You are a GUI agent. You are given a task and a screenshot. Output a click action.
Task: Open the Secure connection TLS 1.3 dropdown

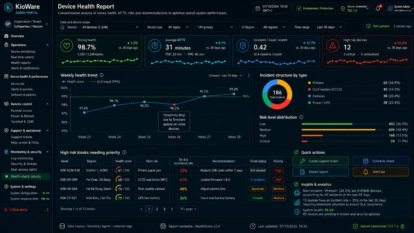point(354,8)
